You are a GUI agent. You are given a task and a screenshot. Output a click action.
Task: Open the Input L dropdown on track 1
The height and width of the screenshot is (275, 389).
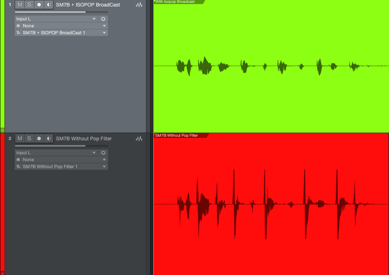point(56,19)
